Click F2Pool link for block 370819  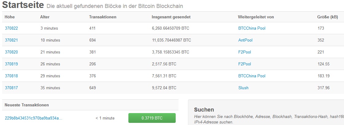(x=244, y=64)
